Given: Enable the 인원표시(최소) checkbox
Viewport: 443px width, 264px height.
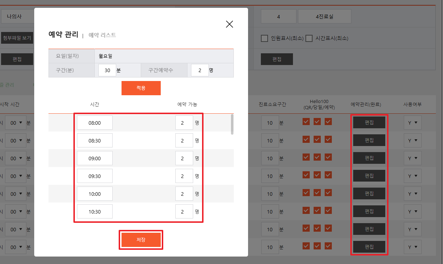Looking at the screenshot, I should coord(264,38).
